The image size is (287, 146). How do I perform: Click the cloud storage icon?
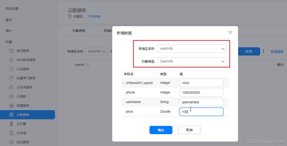11,133
